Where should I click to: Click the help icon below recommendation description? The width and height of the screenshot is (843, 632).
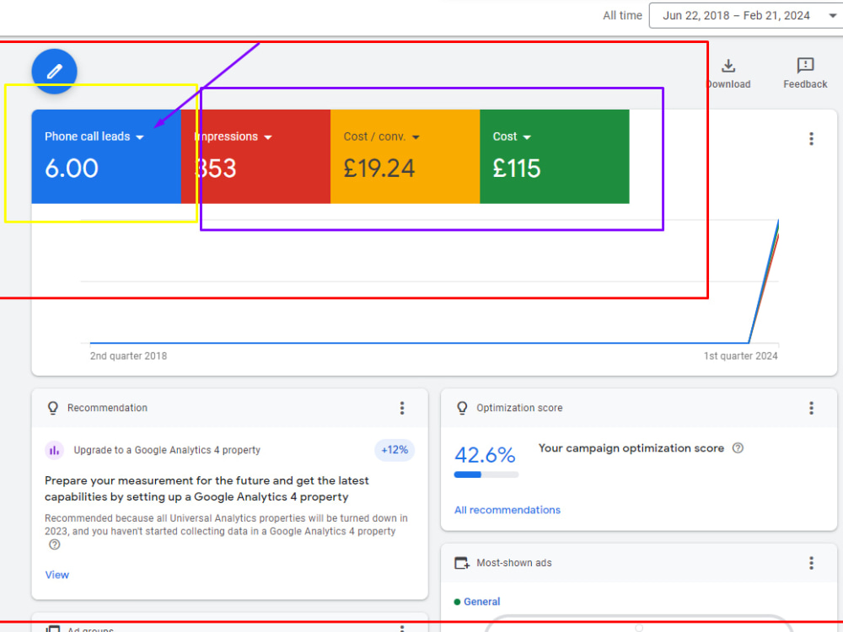tap(54, 544)
